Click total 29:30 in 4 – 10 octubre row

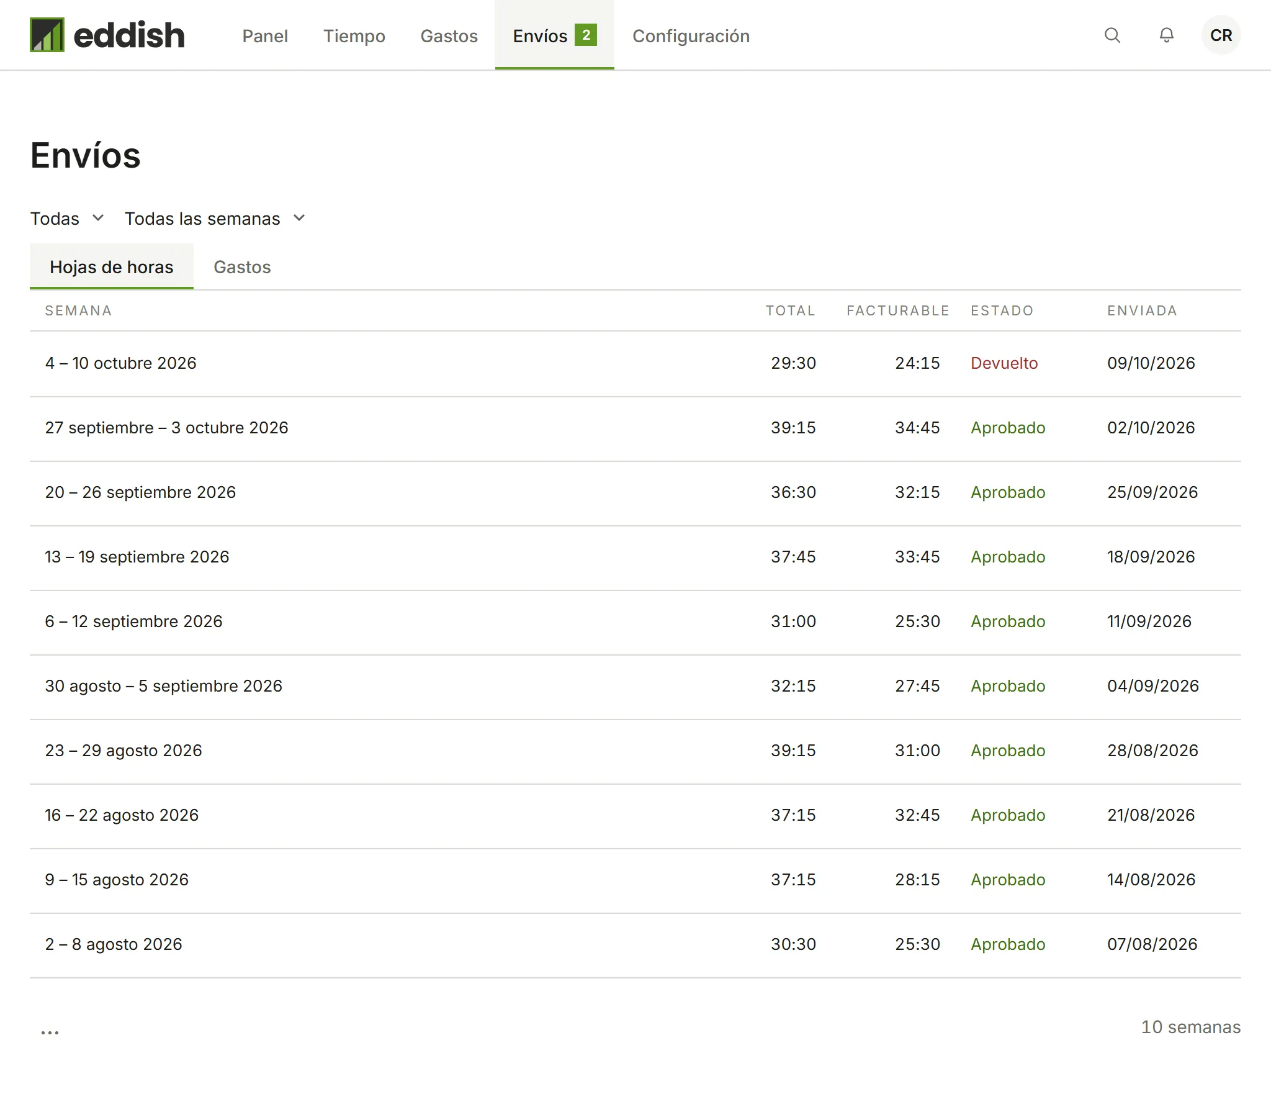(793, 363)
